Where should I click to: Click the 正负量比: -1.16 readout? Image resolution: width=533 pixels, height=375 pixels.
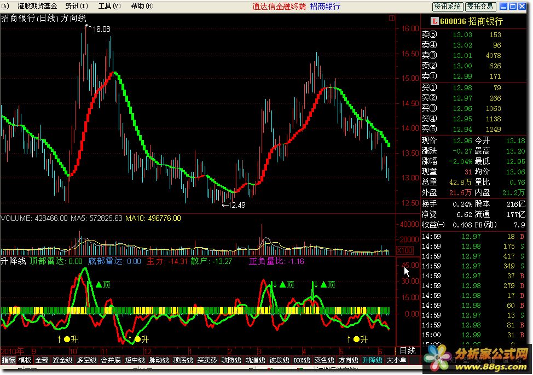click(x=276, y=261)
